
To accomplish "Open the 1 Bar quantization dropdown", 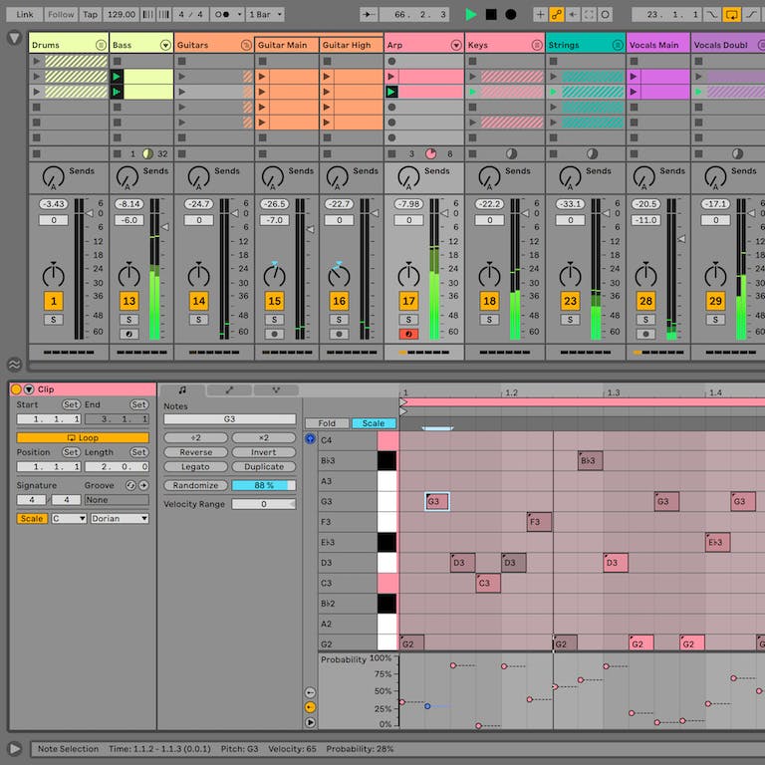I will [x=265, y=14].
